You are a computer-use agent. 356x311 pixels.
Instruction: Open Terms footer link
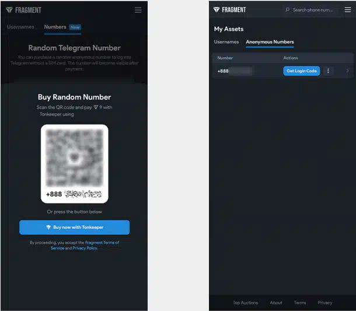300,303
